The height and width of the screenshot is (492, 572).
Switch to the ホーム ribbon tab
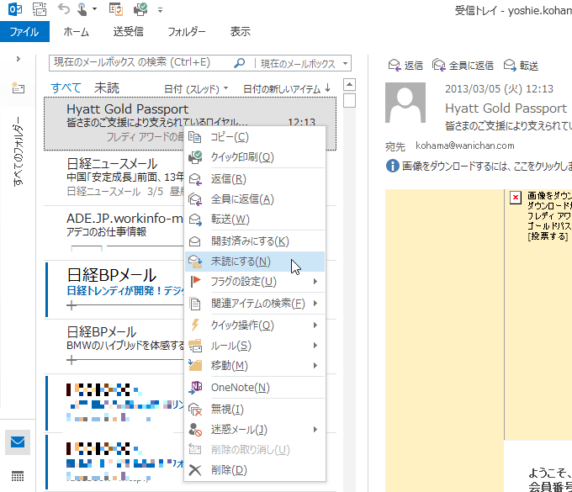76,32
